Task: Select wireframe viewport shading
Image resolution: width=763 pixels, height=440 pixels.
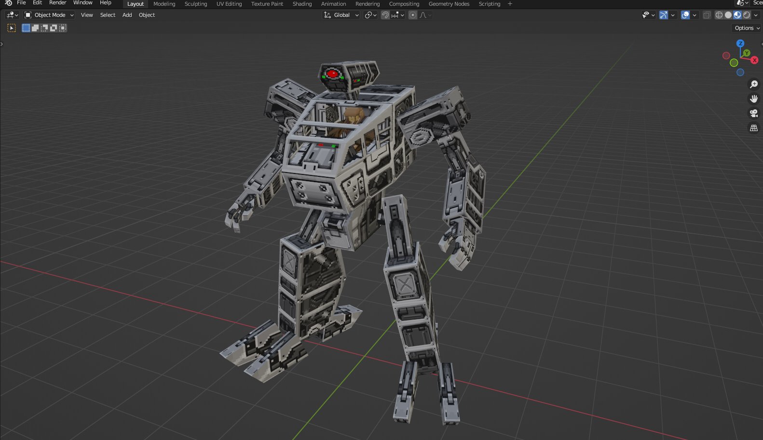Action: [719, 15]
